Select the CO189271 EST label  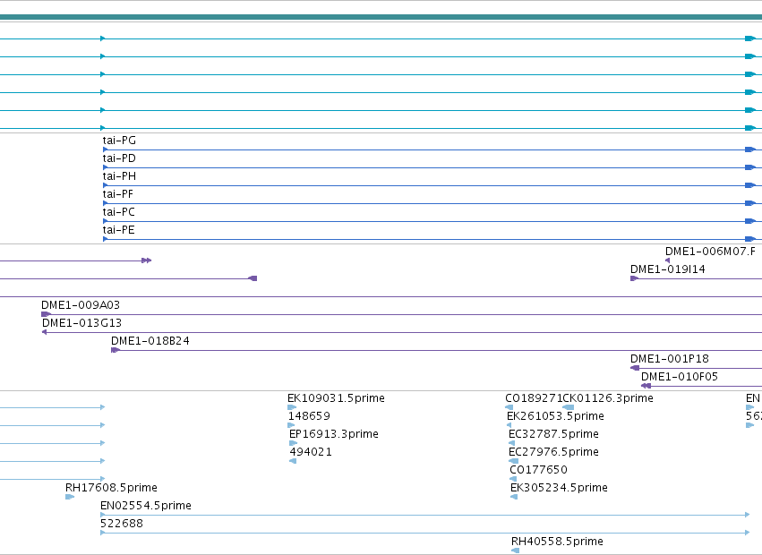(534, 398)
